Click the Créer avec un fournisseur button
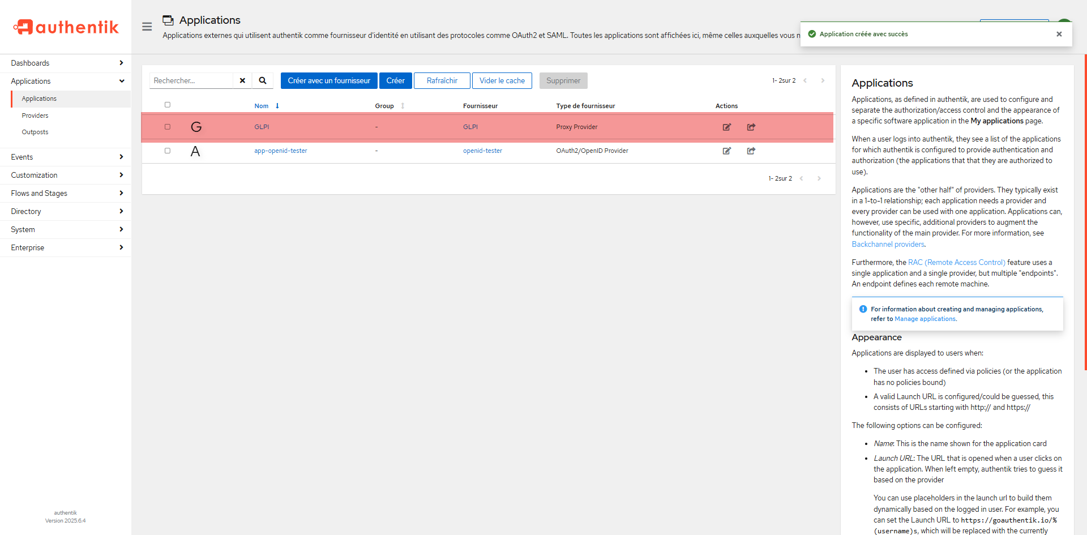The width and height of the screenshot is (1087, 535). click(x=328, y=80)
